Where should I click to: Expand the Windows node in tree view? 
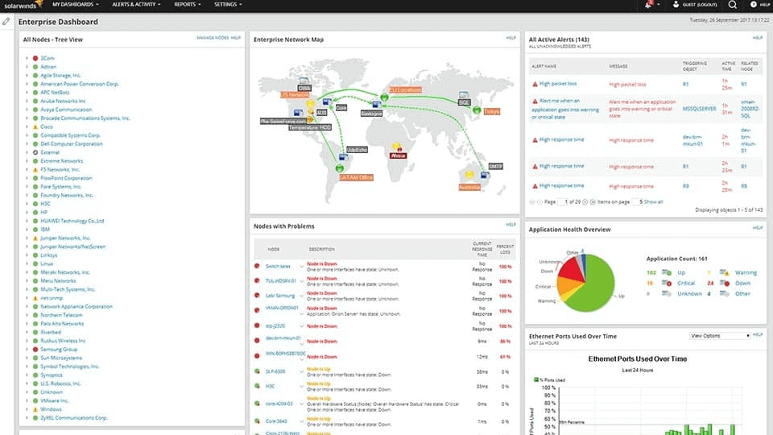pos(27,409)
